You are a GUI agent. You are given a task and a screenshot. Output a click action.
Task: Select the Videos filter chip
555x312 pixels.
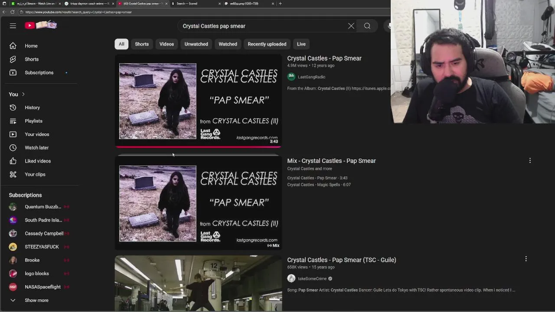166,44
